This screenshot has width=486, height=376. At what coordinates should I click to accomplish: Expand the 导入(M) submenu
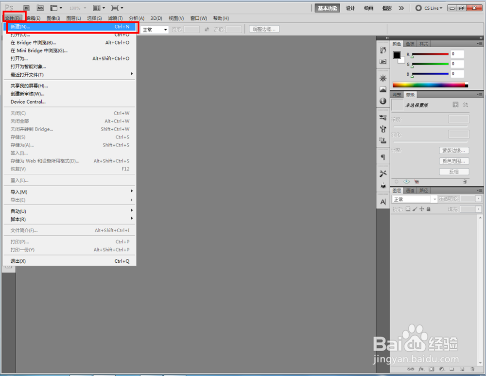pyautogui.click(x=69, y=192)
